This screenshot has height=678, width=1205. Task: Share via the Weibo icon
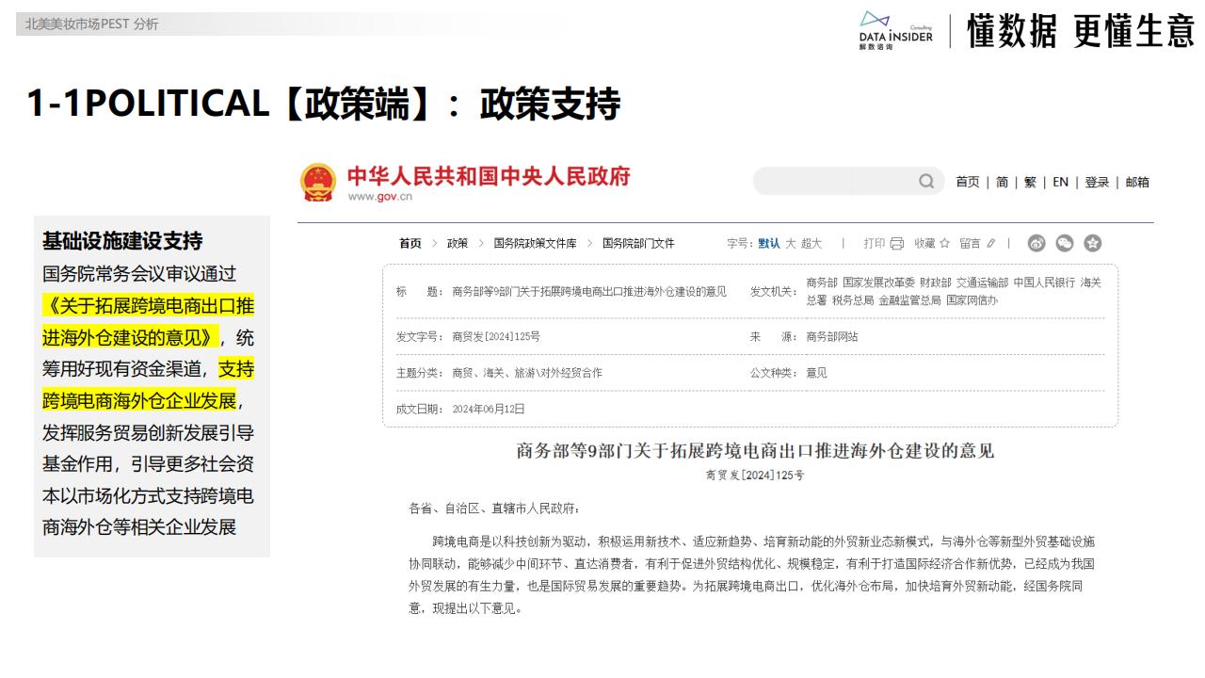click(x=1036, y=244)
